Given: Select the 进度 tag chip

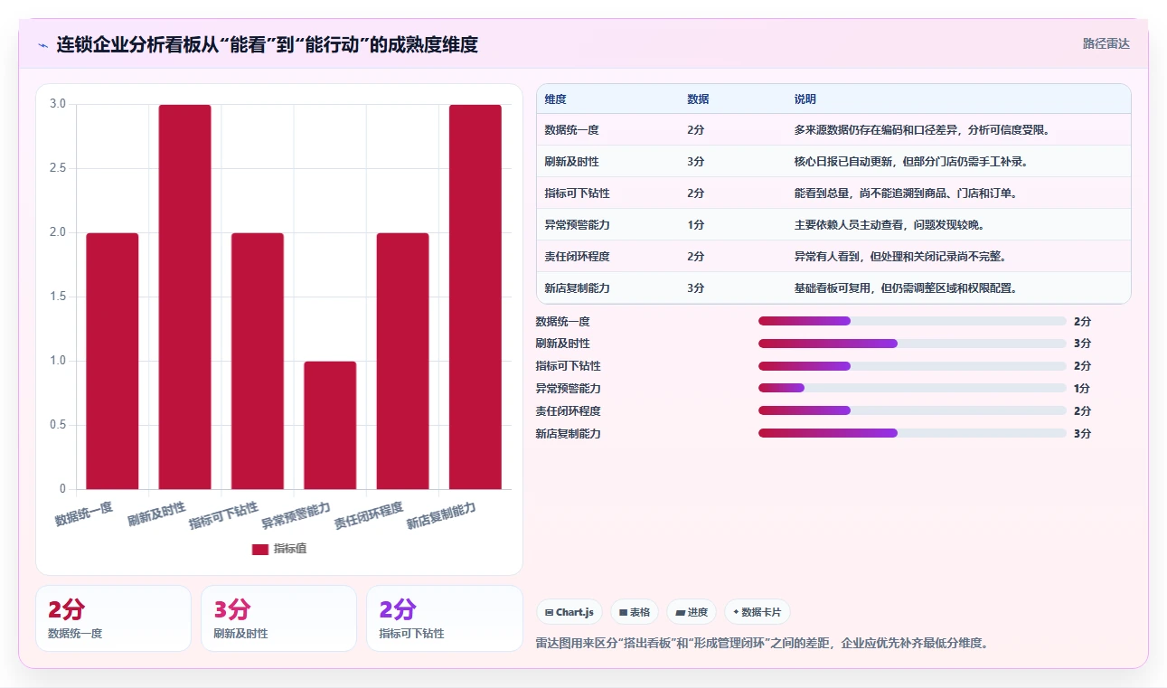Looking at the screenshot, I should (x=692, y=612).
